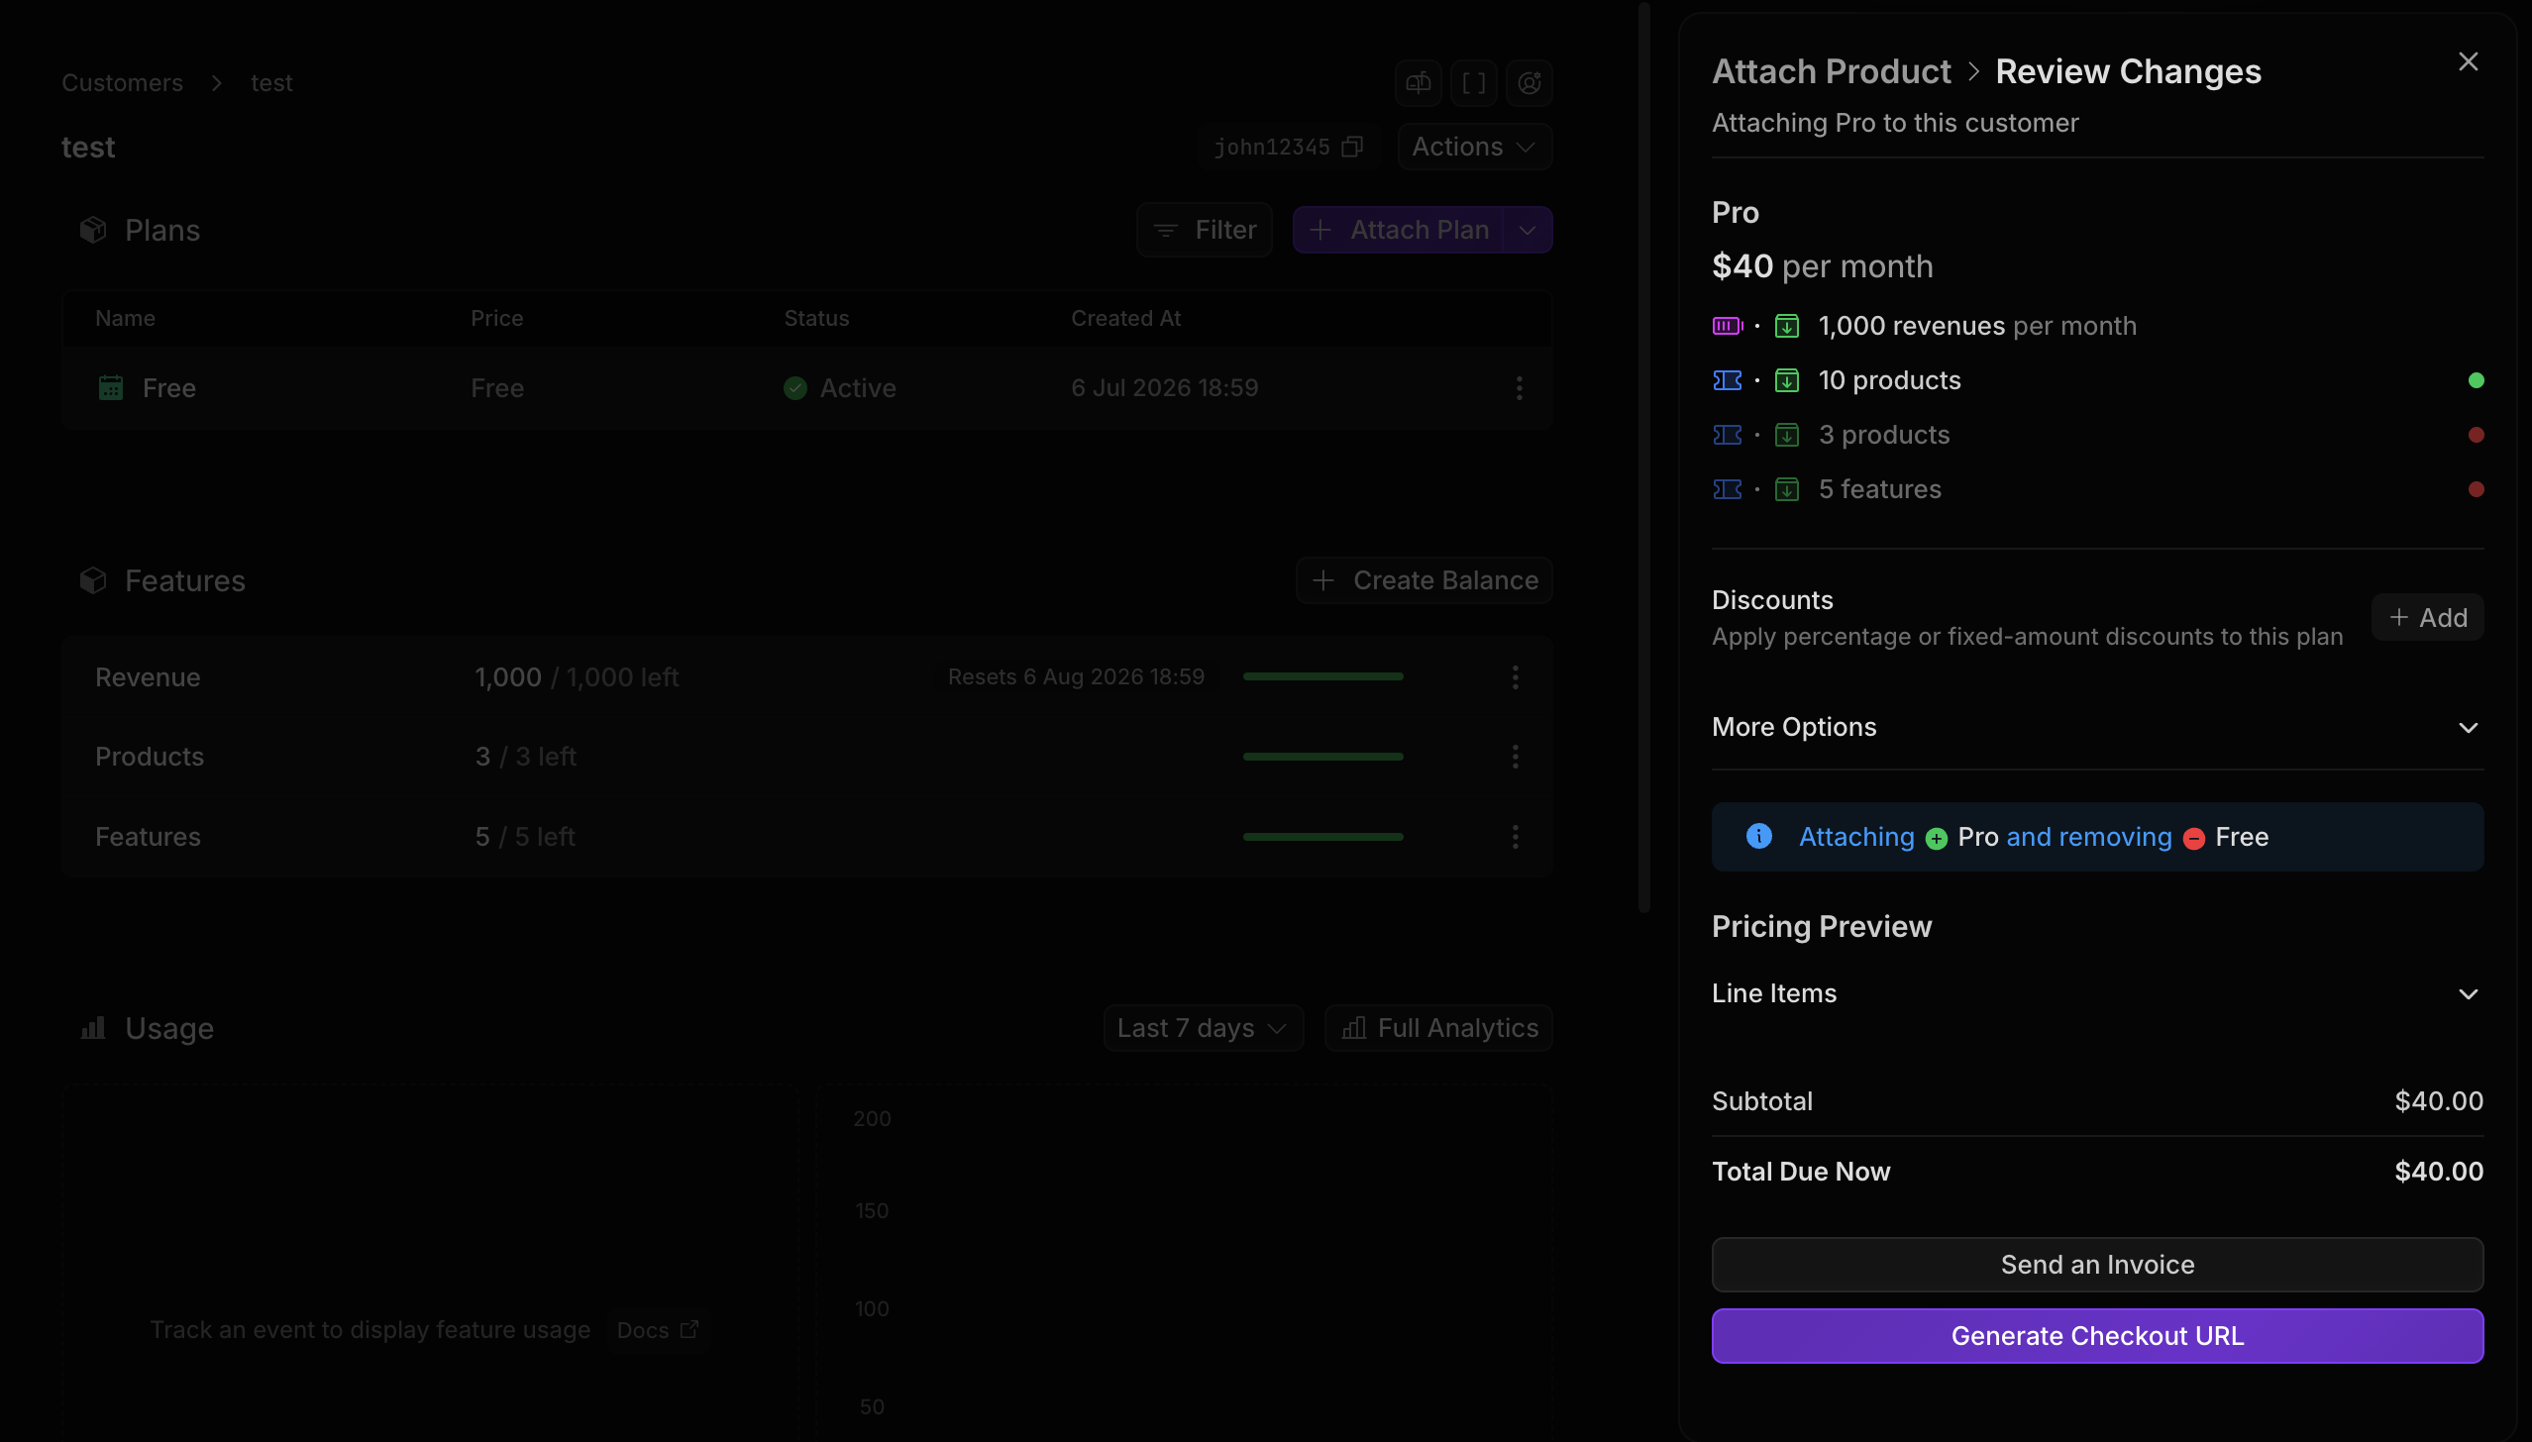This screenshot has height=1442, width=2532.
Task: Click the Revenue usage progress bar
Action: point(1323,676)
